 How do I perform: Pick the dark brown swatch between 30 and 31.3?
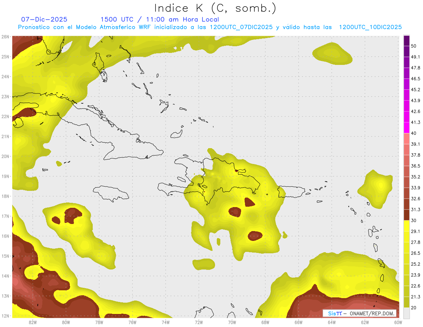pos(406,215)
